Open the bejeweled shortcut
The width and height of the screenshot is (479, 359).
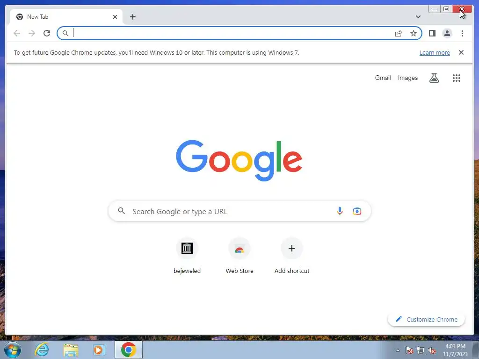187,256
